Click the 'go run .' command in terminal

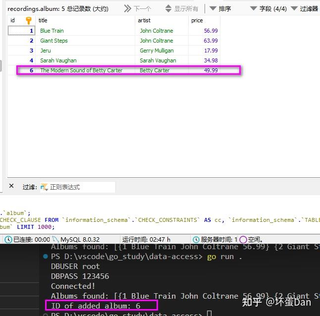coord(224,257)
